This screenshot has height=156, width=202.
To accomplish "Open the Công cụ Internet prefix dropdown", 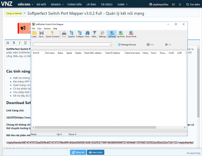I will pyautogui.click(x=15, y=13).
